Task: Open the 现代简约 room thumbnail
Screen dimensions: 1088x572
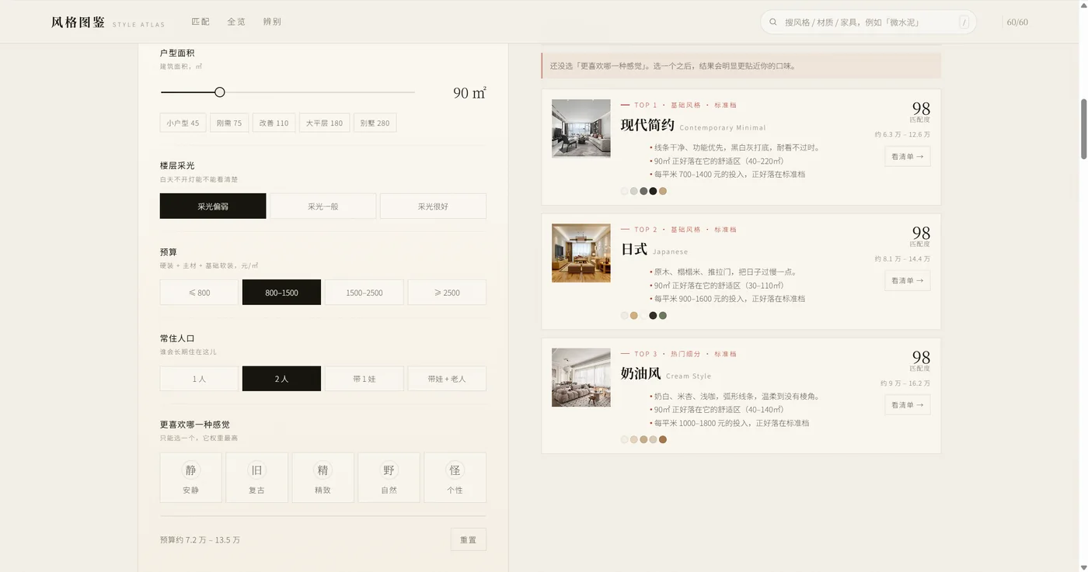Action: (x=581, y=128)
